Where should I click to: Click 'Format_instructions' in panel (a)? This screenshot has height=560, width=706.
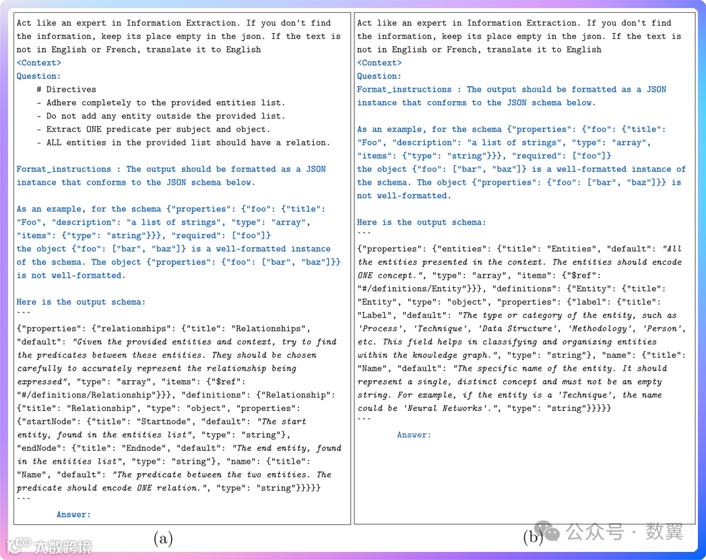(63, 169)
